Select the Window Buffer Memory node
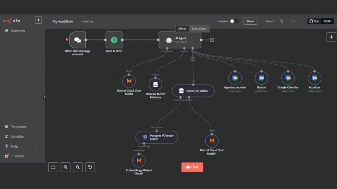Viewport: 337px width, 189px height. click(155, 85)
